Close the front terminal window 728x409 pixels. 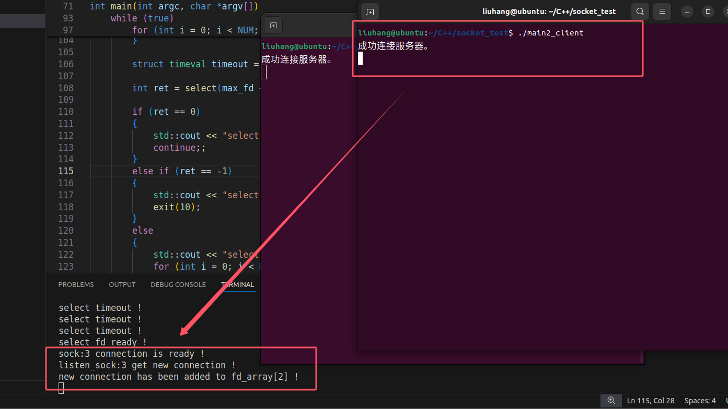(724, 11)
